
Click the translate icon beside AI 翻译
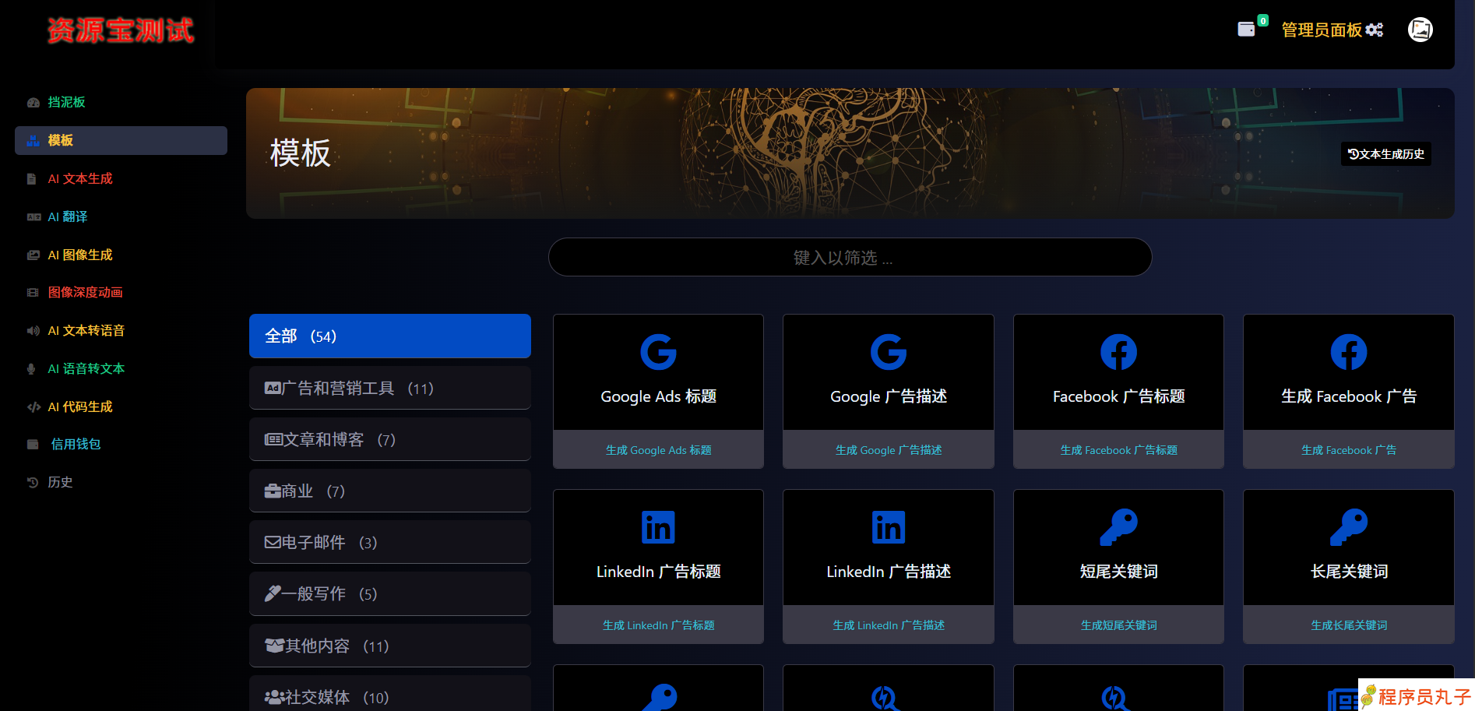(33, 217)
